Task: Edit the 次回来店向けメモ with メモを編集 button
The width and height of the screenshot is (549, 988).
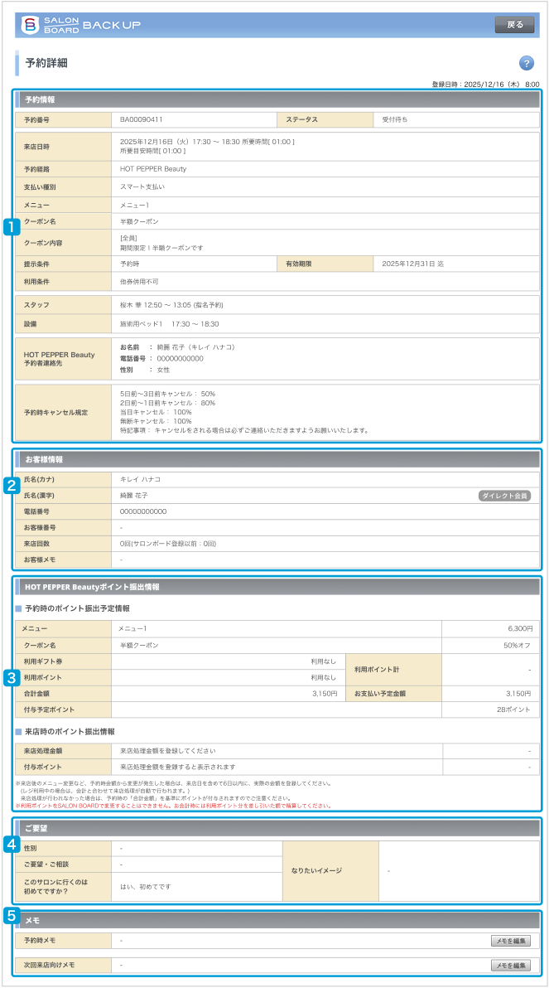Action: (x=509, y=966)
